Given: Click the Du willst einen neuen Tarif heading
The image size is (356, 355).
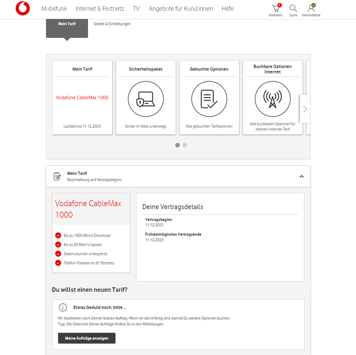Looking at the screenshot, I should 90,289.
